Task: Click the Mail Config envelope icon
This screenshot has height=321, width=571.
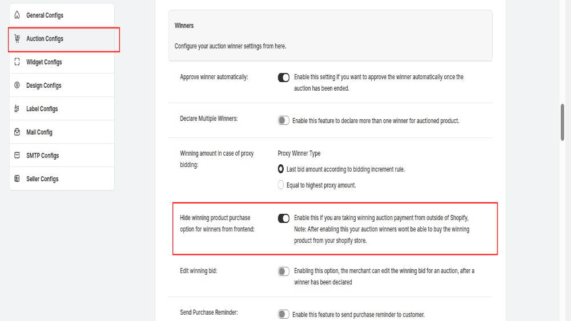Action: click(17, 132)
